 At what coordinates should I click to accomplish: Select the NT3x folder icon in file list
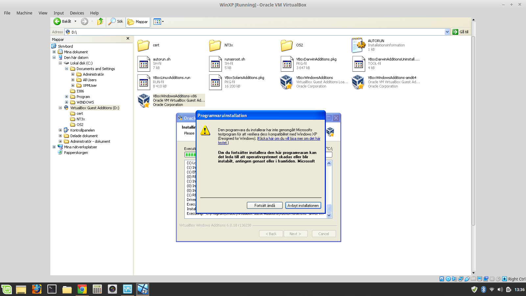coord(215,45)
